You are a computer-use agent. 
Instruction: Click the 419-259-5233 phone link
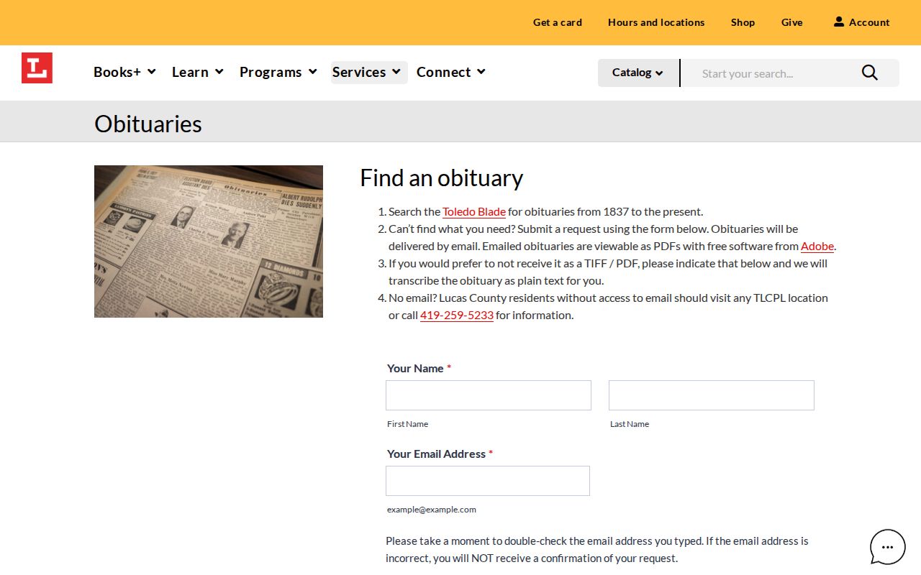point(457,315)
